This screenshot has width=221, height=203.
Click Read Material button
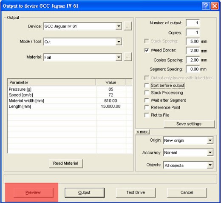[x=66, y=163]
